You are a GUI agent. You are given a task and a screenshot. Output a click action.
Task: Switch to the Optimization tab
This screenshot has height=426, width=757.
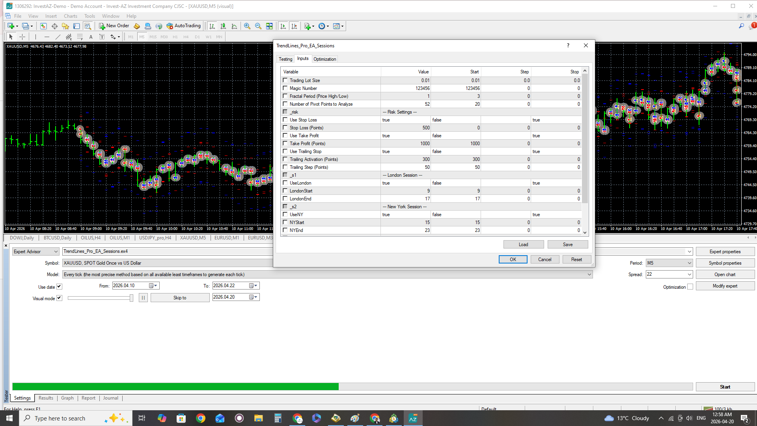point(324,59)
